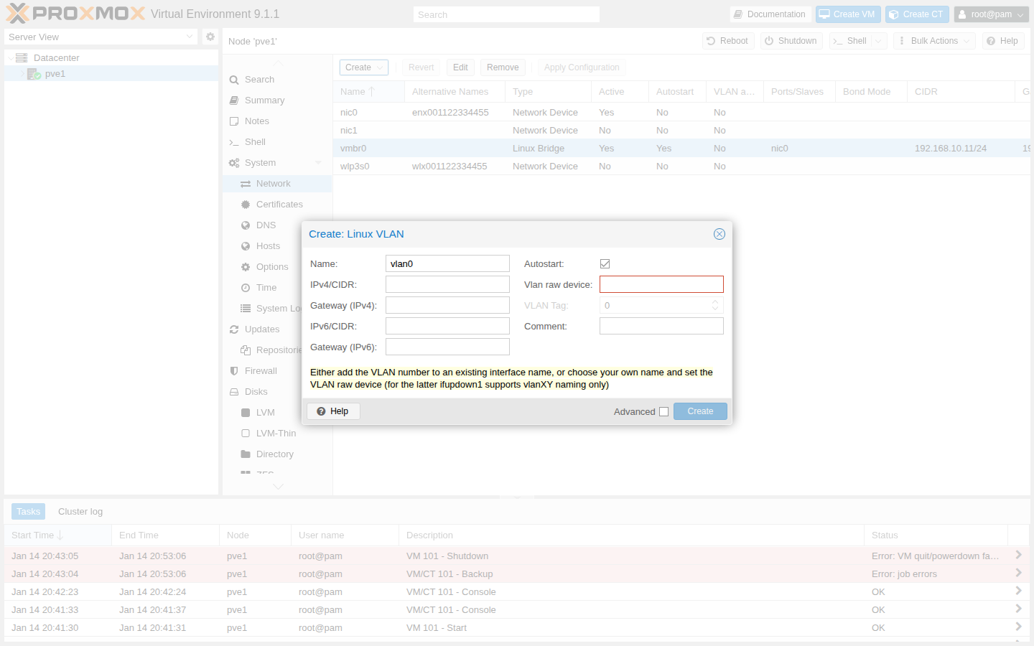
Task: Click the Create VM monitor icon
Action: coord(824,14)
